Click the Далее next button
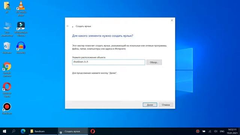 150,105
